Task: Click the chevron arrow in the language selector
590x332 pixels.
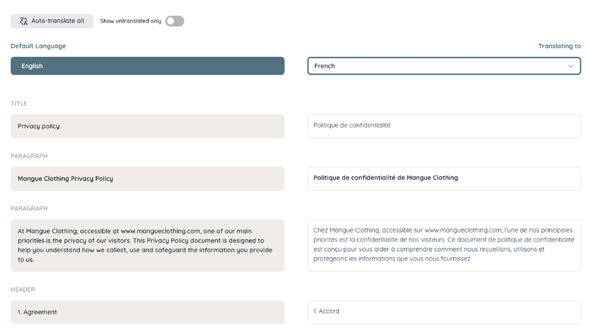Action: pos(571,66)
